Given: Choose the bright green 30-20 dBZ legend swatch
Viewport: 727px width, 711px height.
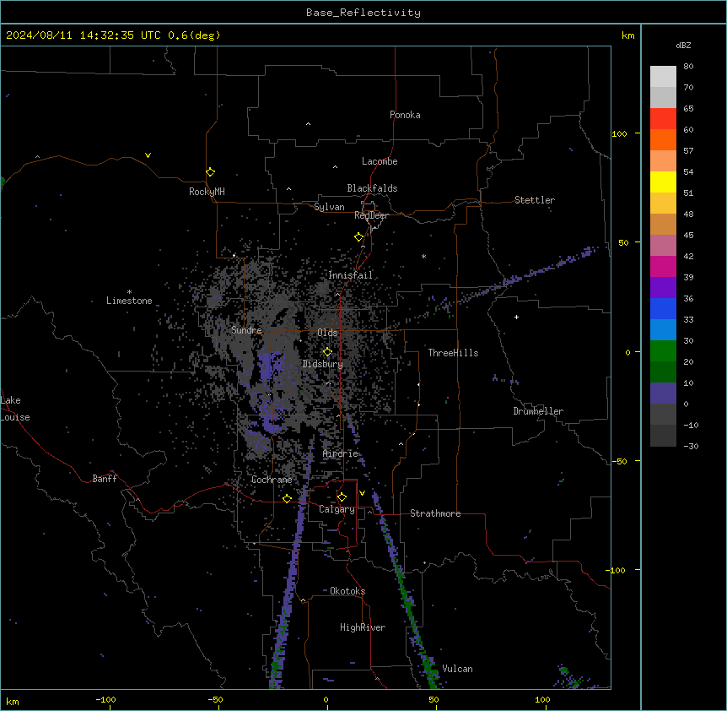Looking at the screenshot, I should click(x=663, y=351).
